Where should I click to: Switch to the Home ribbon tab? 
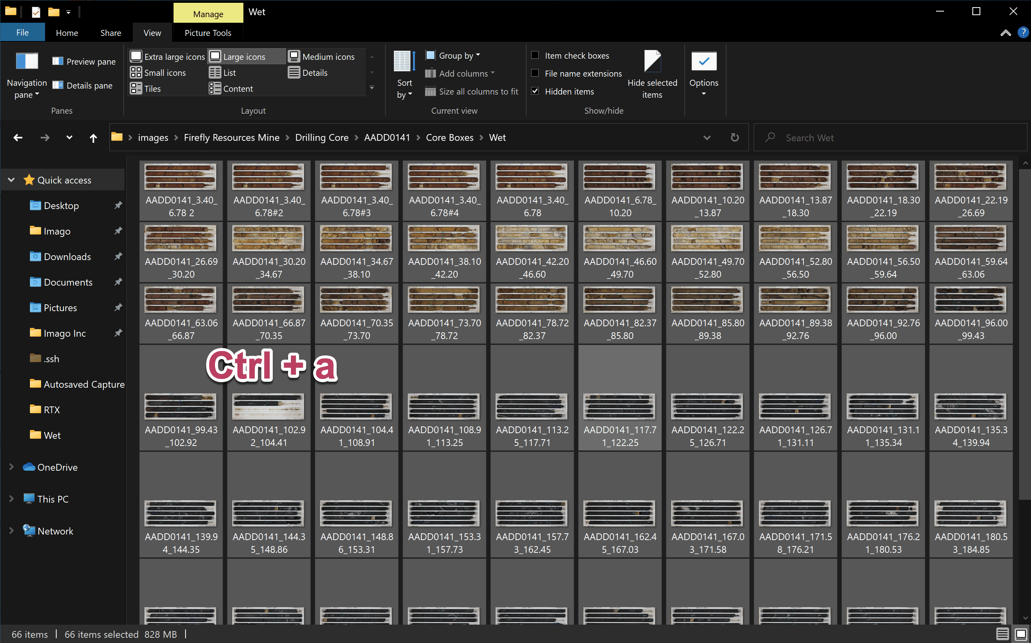click(67, 33)
